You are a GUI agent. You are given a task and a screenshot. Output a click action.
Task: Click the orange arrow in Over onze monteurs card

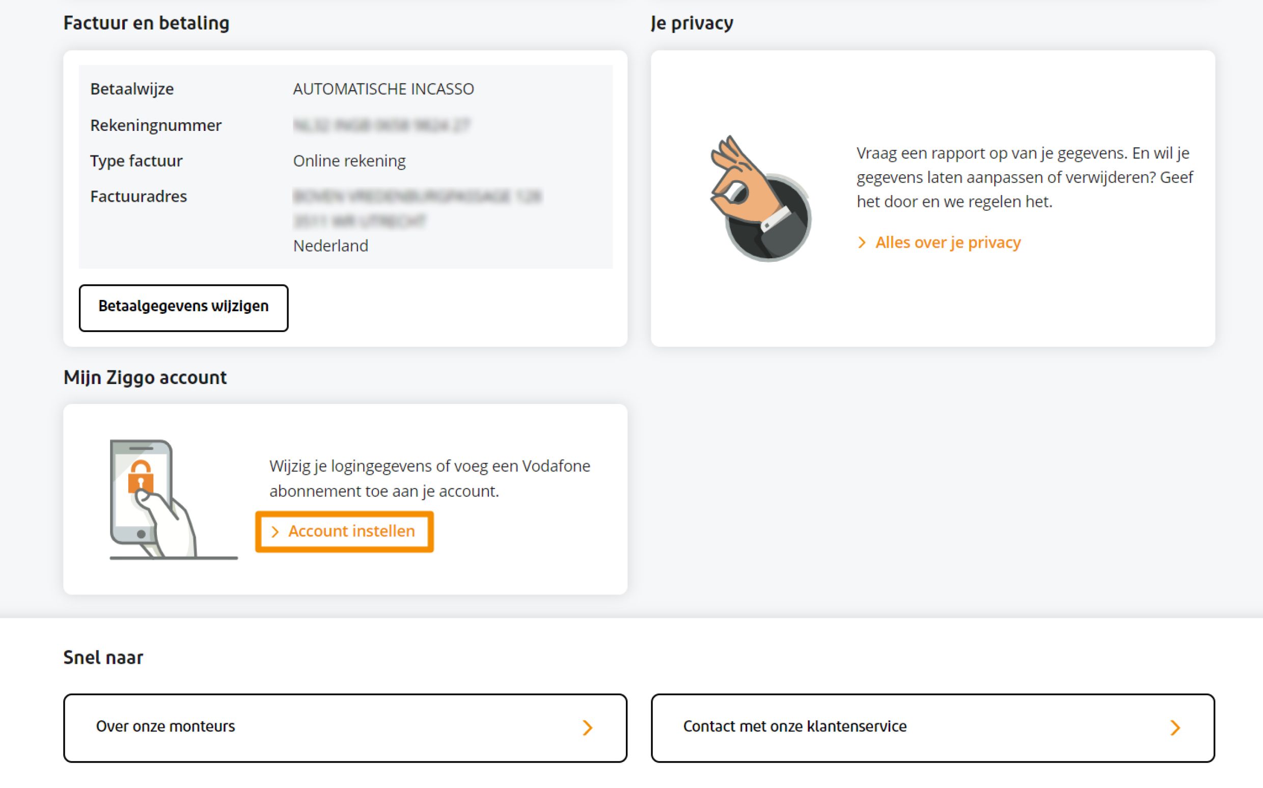tap(588, 726)
